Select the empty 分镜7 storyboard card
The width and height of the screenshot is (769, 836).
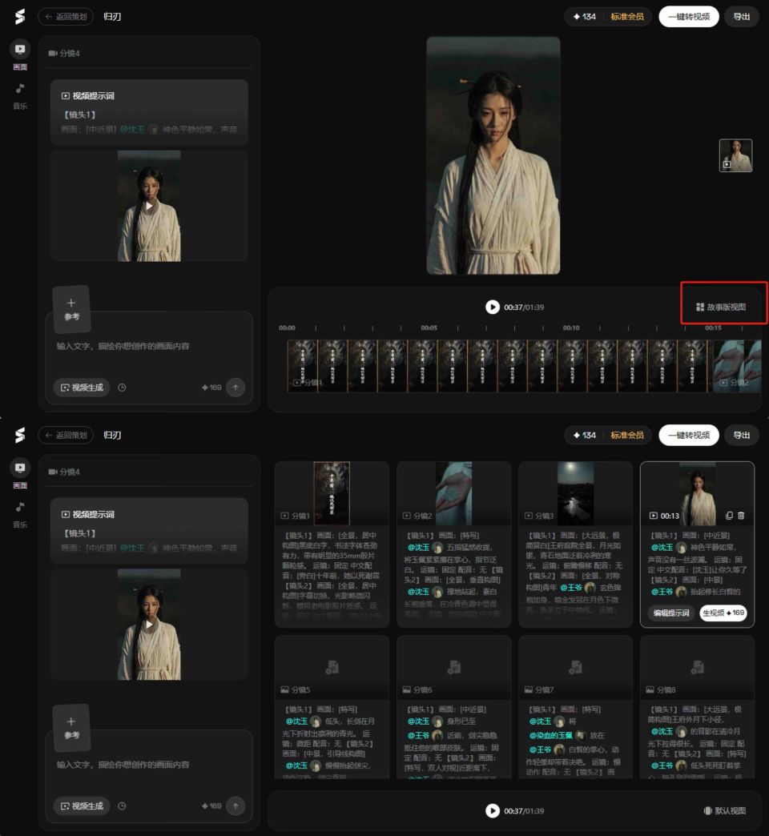(x=575, y=707)
